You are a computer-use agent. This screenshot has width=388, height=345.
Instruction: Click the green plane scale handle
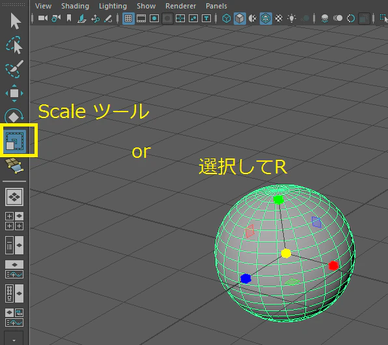[x=292, y=282]
